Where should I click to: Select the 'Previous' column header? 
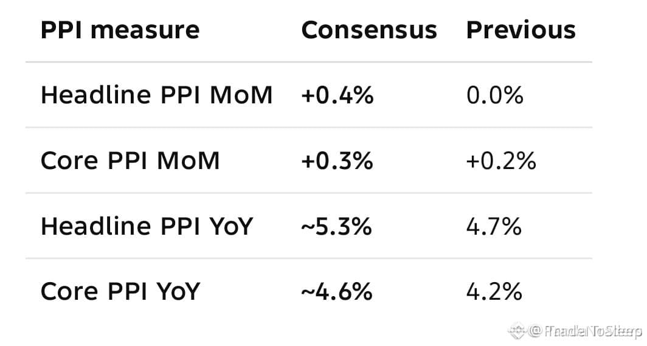point(521,30)
